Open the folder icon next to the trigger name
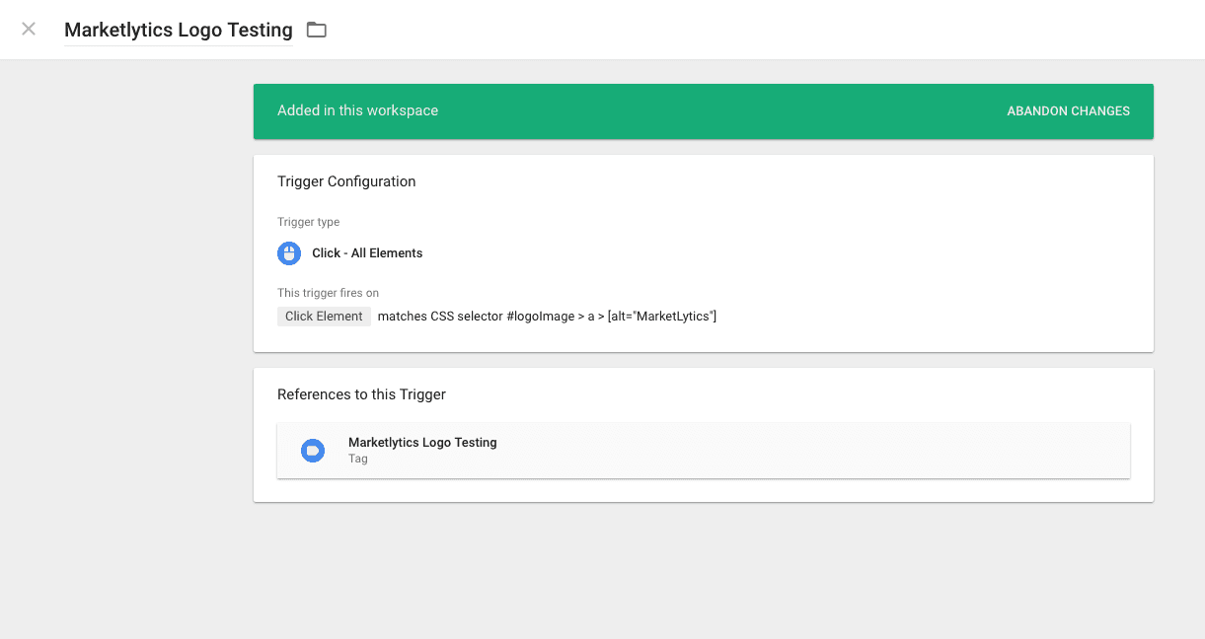The image size is (1205, 639). point(316,30)
